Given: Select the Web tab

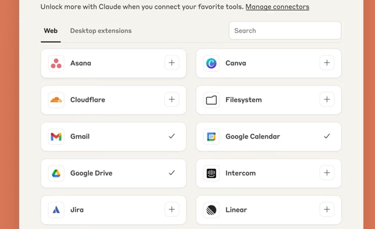Looking at the screenshot, I should (51, 31).
